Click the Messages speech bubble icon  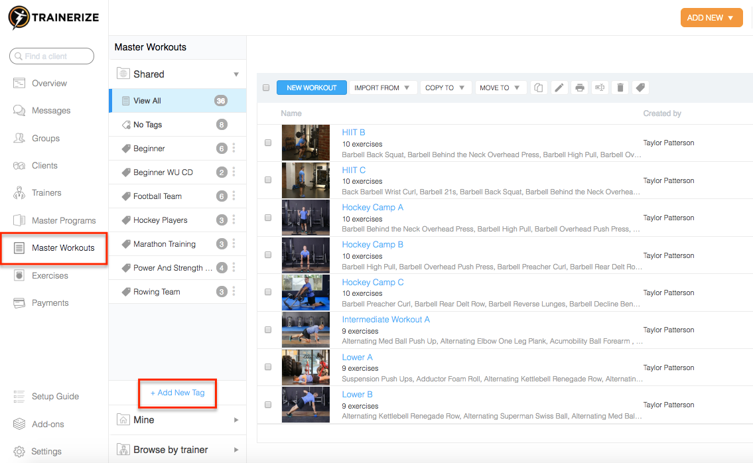point(19,111)
